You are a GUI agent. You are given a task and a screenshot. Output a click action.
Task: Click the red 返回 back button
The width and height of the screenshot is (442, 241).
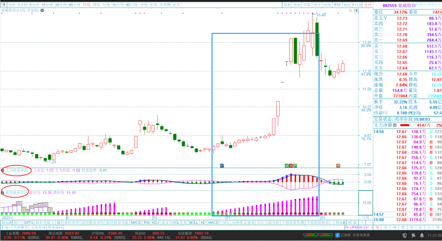[x=368, y=5]
